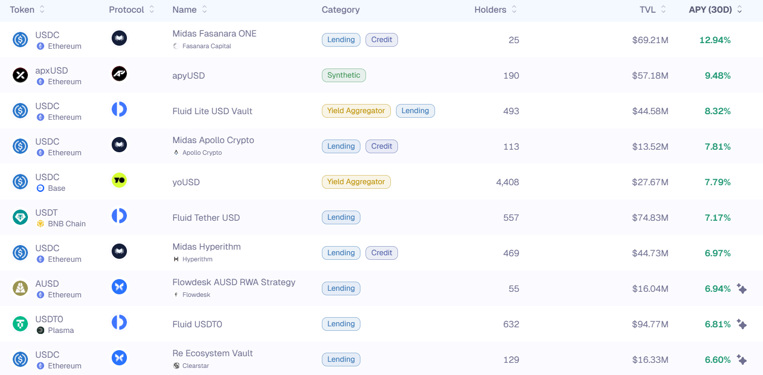The height and width of the screenshot is (375, 763).
Task: Click the BNB Chain network label
Action: pyautogui.click(x=67, y=224)
